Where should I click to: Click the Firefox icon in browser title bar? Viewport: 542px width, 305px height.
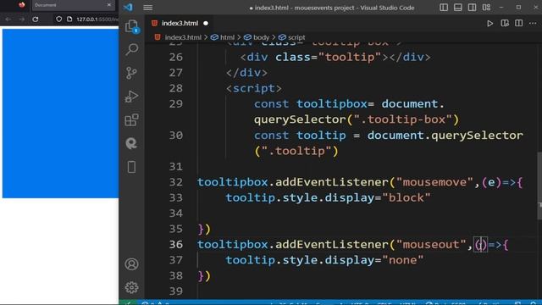pos(22,4)
